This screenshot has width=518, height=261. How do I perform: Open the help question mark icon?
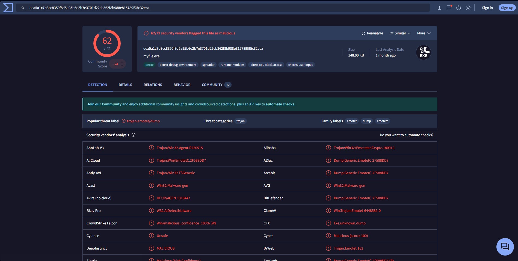458,8
